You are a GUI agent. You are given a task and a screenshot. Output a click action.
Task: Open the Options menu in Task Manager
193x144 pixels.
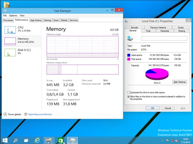pyautogui.click(x=13, y=15)
